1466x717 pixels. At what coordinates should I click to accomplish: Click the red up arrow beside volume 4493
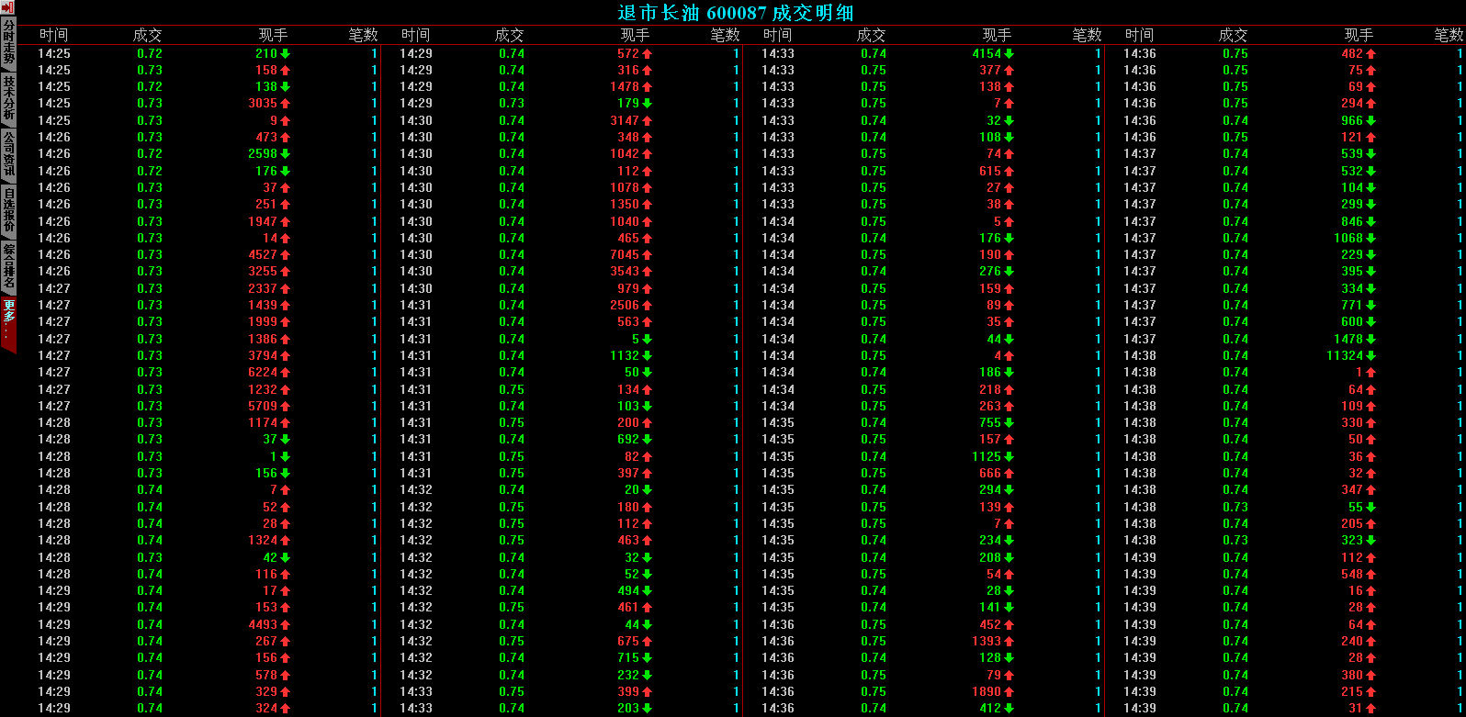pos(286,624)
